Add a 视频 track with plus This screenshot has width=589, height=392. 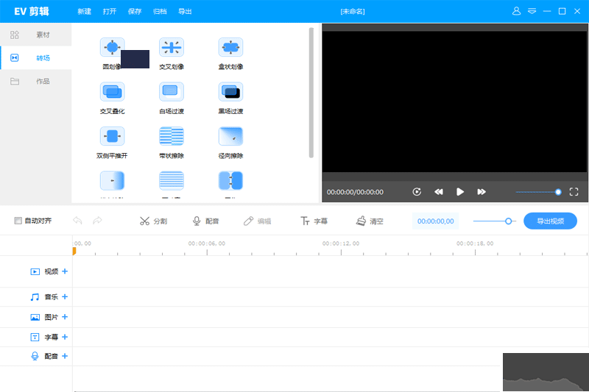65,271
